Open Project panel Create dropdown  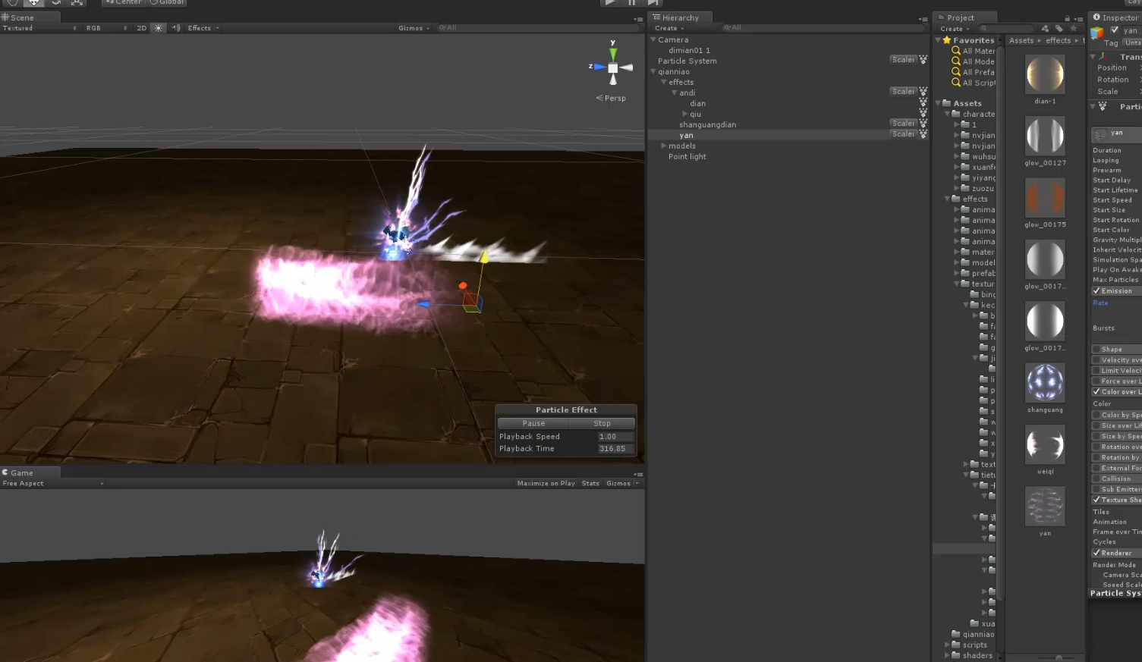[x=955, y=29]
